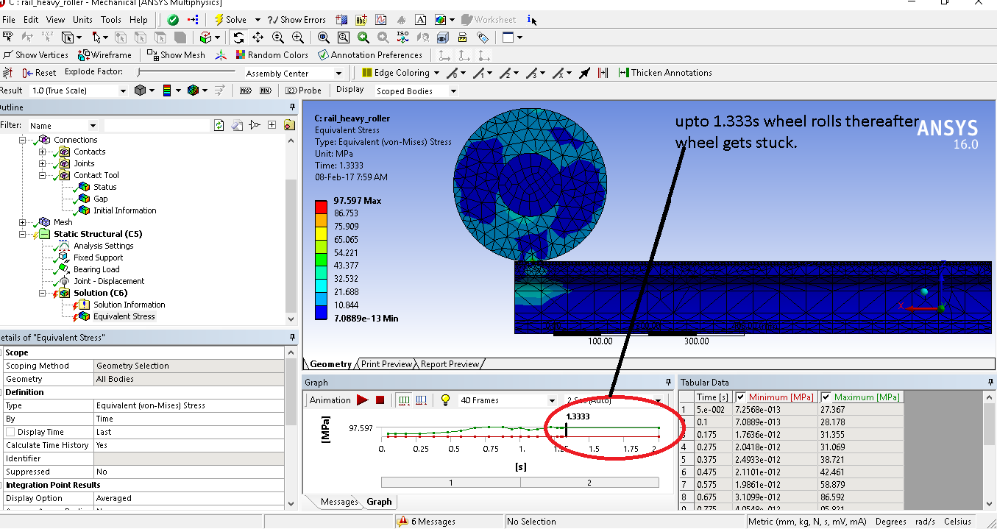Stop the result animation

coord(380,400)
